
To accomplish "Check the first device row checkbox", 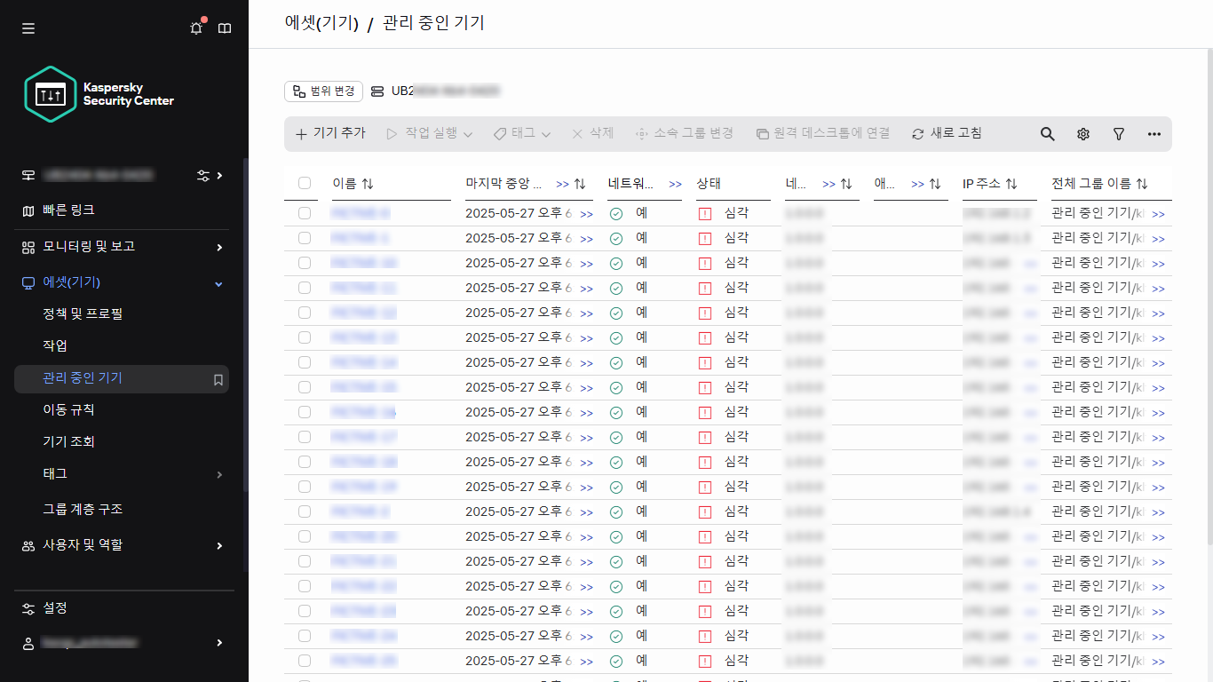I will (x=305, y=213).
